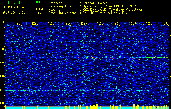Click the 1.1 kHz axis label
The image size is (171, 109).
pos(2,35)
